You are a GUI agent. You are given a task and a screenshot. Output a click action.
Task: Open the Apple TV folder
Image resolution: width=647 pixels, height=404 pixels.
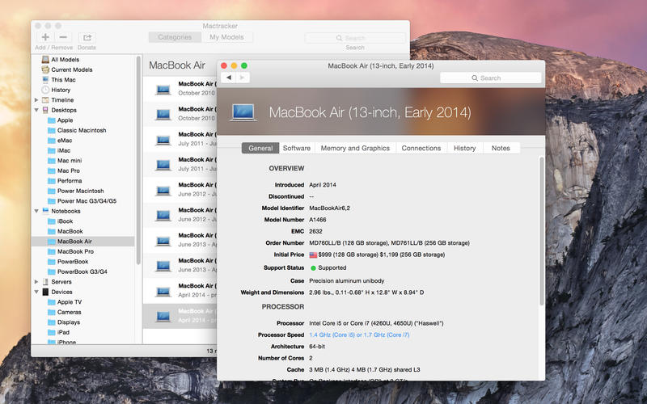[70, 301]
